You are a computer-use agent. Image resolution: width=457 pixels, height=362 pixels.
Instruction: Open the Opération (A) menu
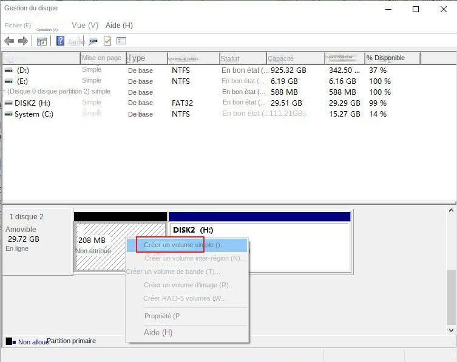point(47,30)
